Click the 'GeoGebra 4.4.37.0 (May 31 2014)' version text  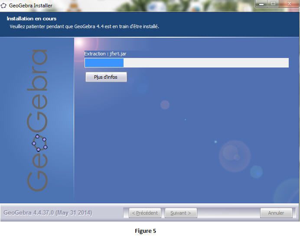tap(48, 212)
